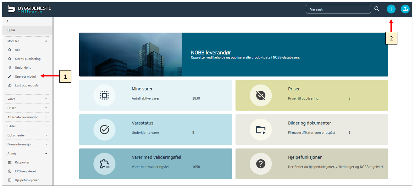Collapse the Moduler section
The image size is (415, 188).
[46, 41]
